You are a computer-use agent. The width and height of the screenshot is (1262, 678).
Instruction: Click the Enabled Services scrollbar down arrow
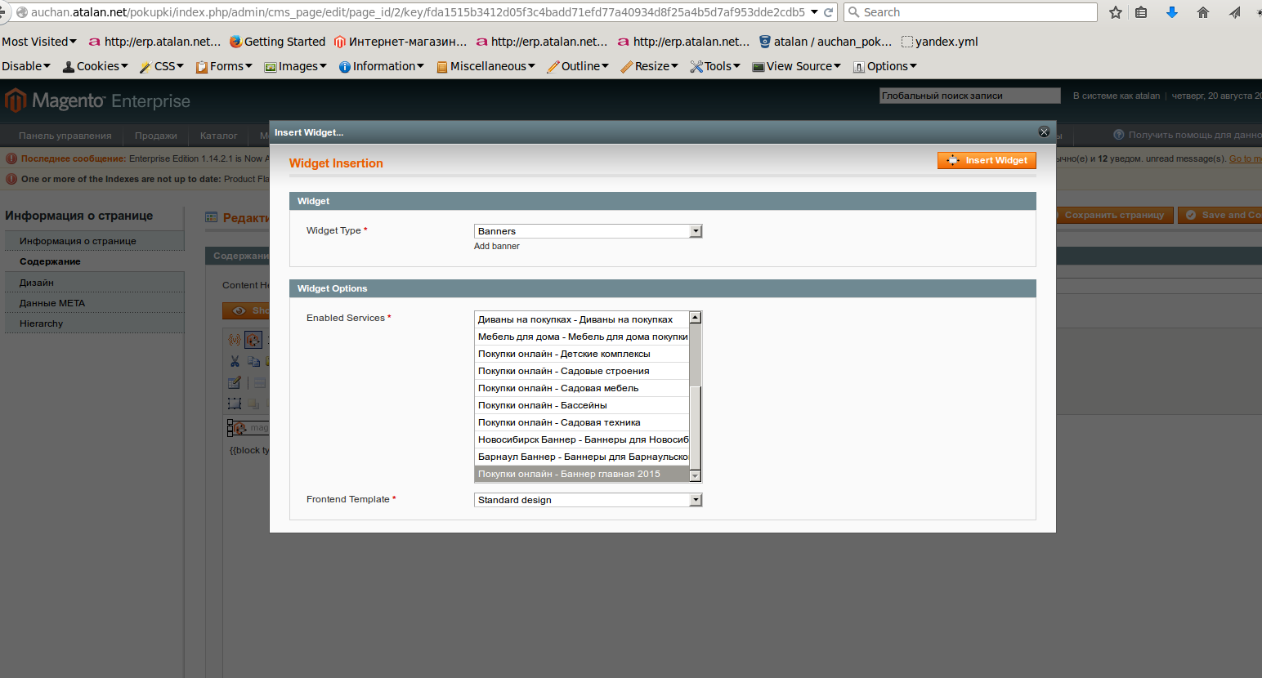coord(696,476)
